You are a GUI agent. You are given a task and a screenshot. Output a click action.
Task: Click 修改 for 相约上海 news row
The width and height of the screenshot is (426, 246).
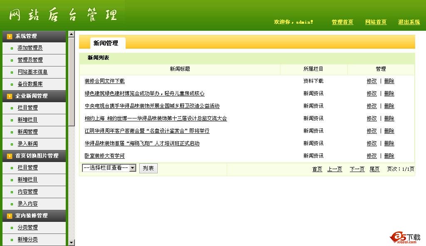372,118
